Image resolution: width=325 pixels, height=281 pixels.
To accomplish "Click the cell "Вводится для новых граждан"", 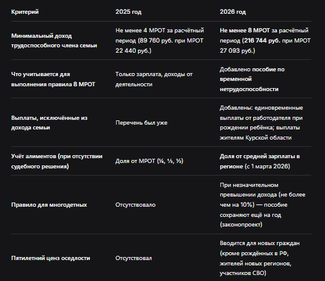I will [260, 258].
